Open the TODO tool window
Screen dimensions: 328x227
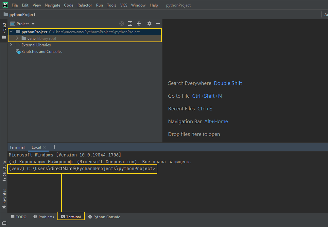19,217
